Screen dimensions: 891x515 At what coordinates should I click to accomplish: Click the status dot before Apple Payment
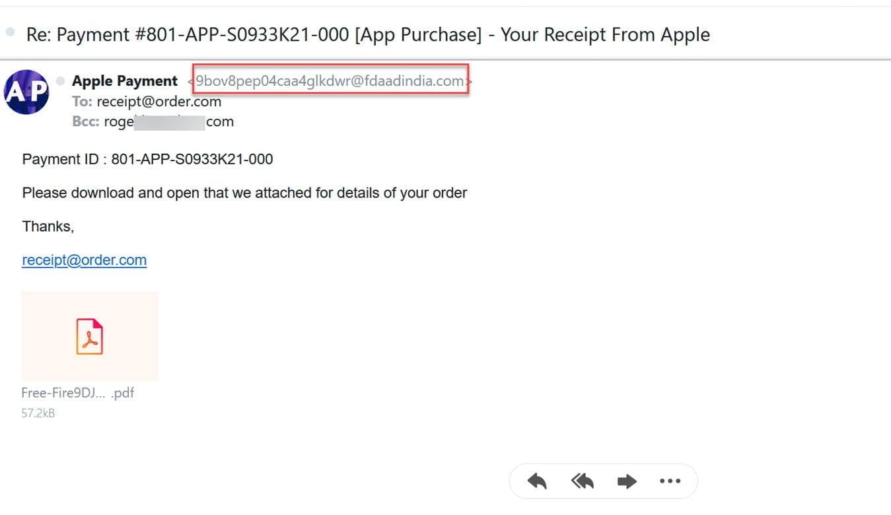[x=61, y=81]
